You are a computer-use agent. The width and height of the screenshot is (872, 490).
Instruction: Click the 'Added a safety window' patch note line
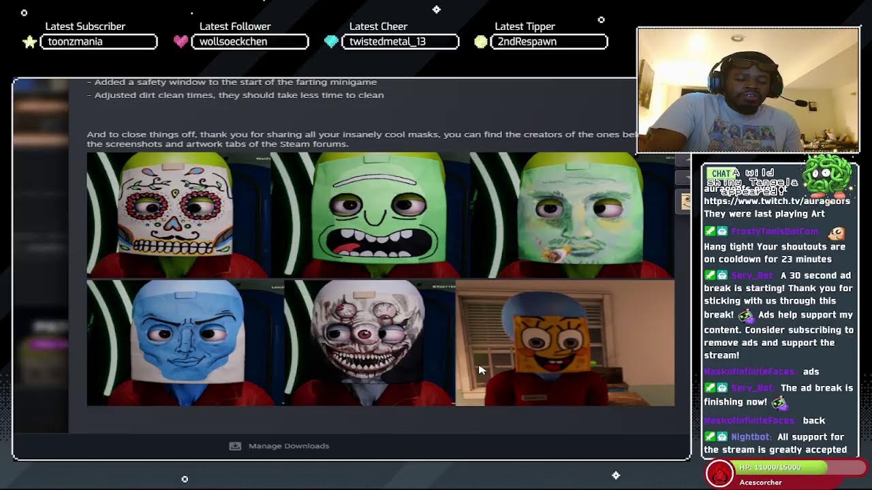click(x=232, y=82)
